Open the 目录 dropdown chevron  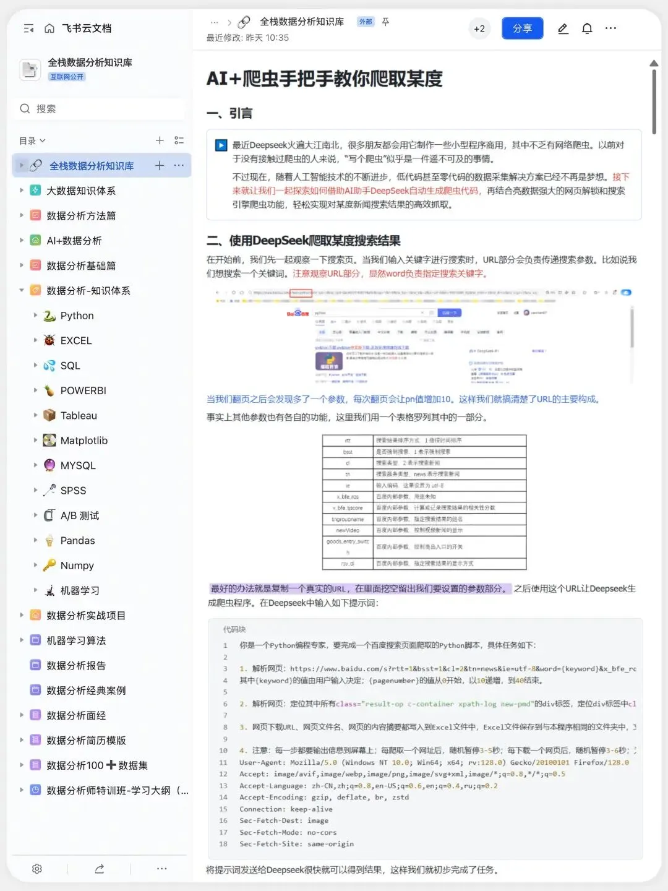pos(43,140)
